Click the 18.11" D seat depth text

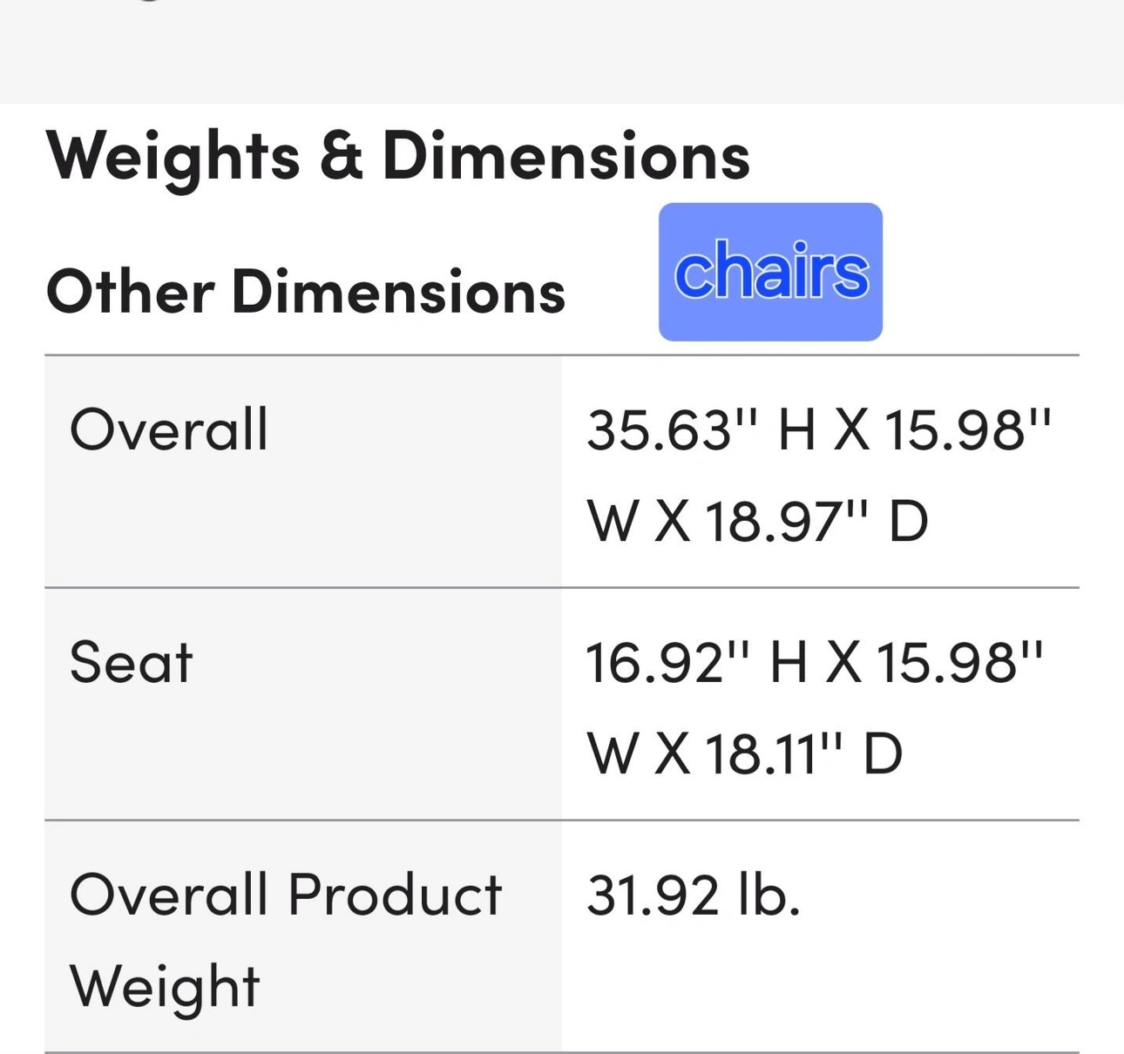click(803, 753)
